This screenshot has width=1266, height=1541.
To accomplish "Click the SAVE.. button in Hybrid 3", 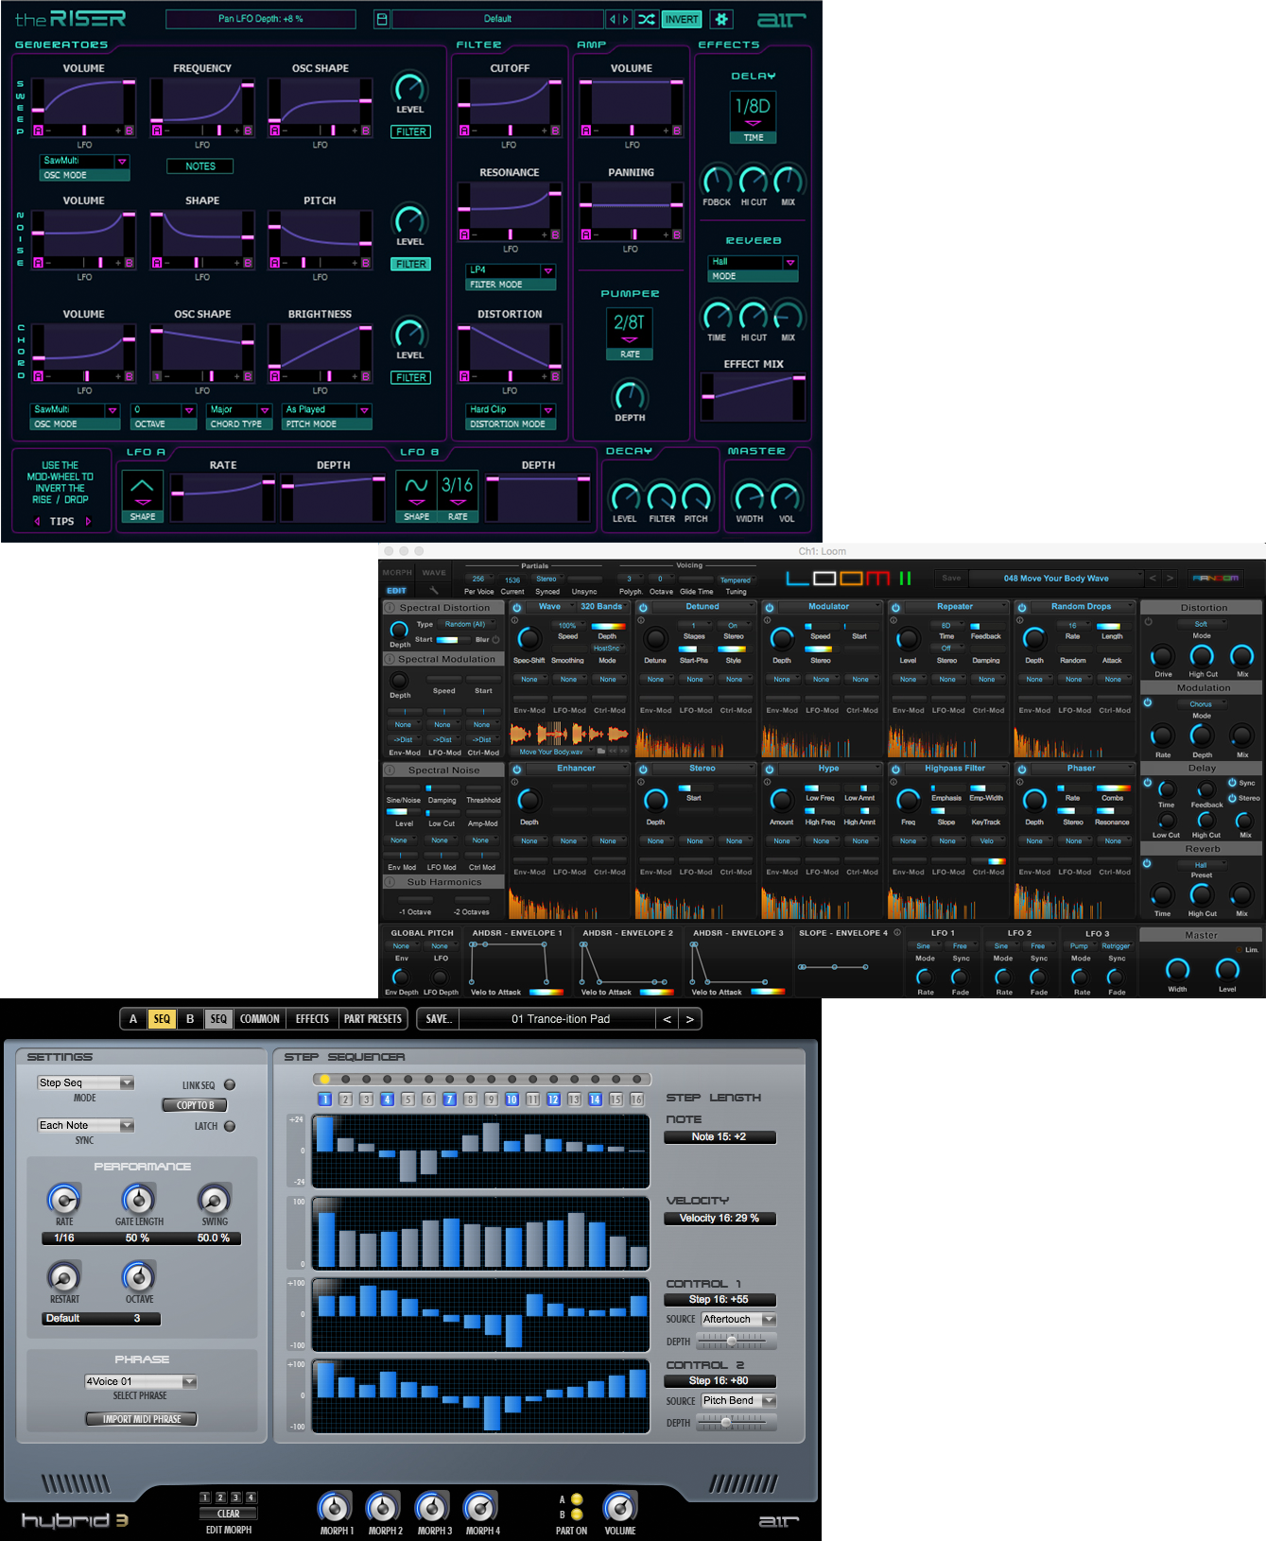I will click(439, 1018).
